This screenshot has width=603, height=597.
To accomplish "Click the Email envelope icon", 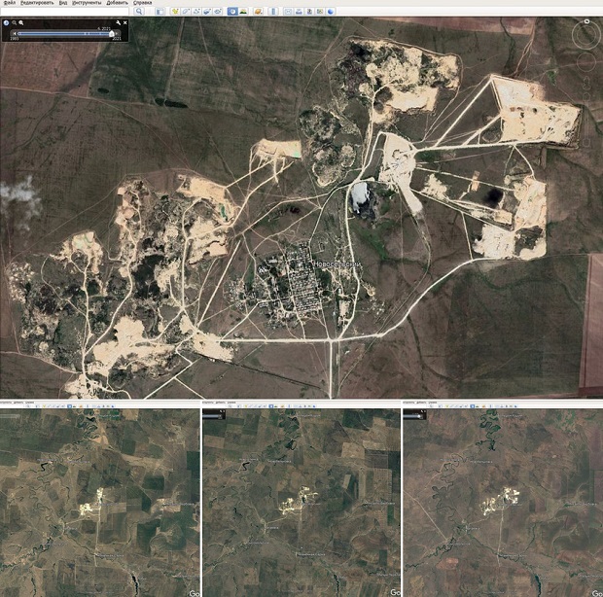I will tap(288, 12).
